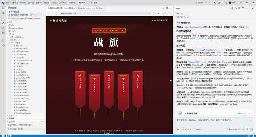
Task: Open the Source Control branch icon
Action: 3,18
